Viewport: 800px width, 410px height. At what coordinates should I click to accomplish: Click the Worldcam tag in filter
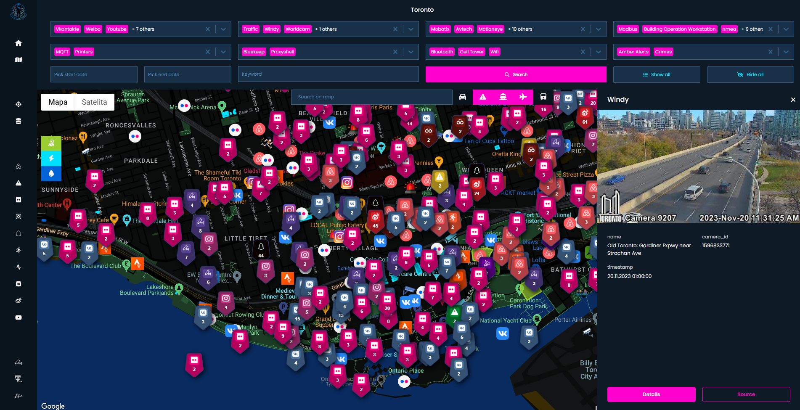[297, 29]
